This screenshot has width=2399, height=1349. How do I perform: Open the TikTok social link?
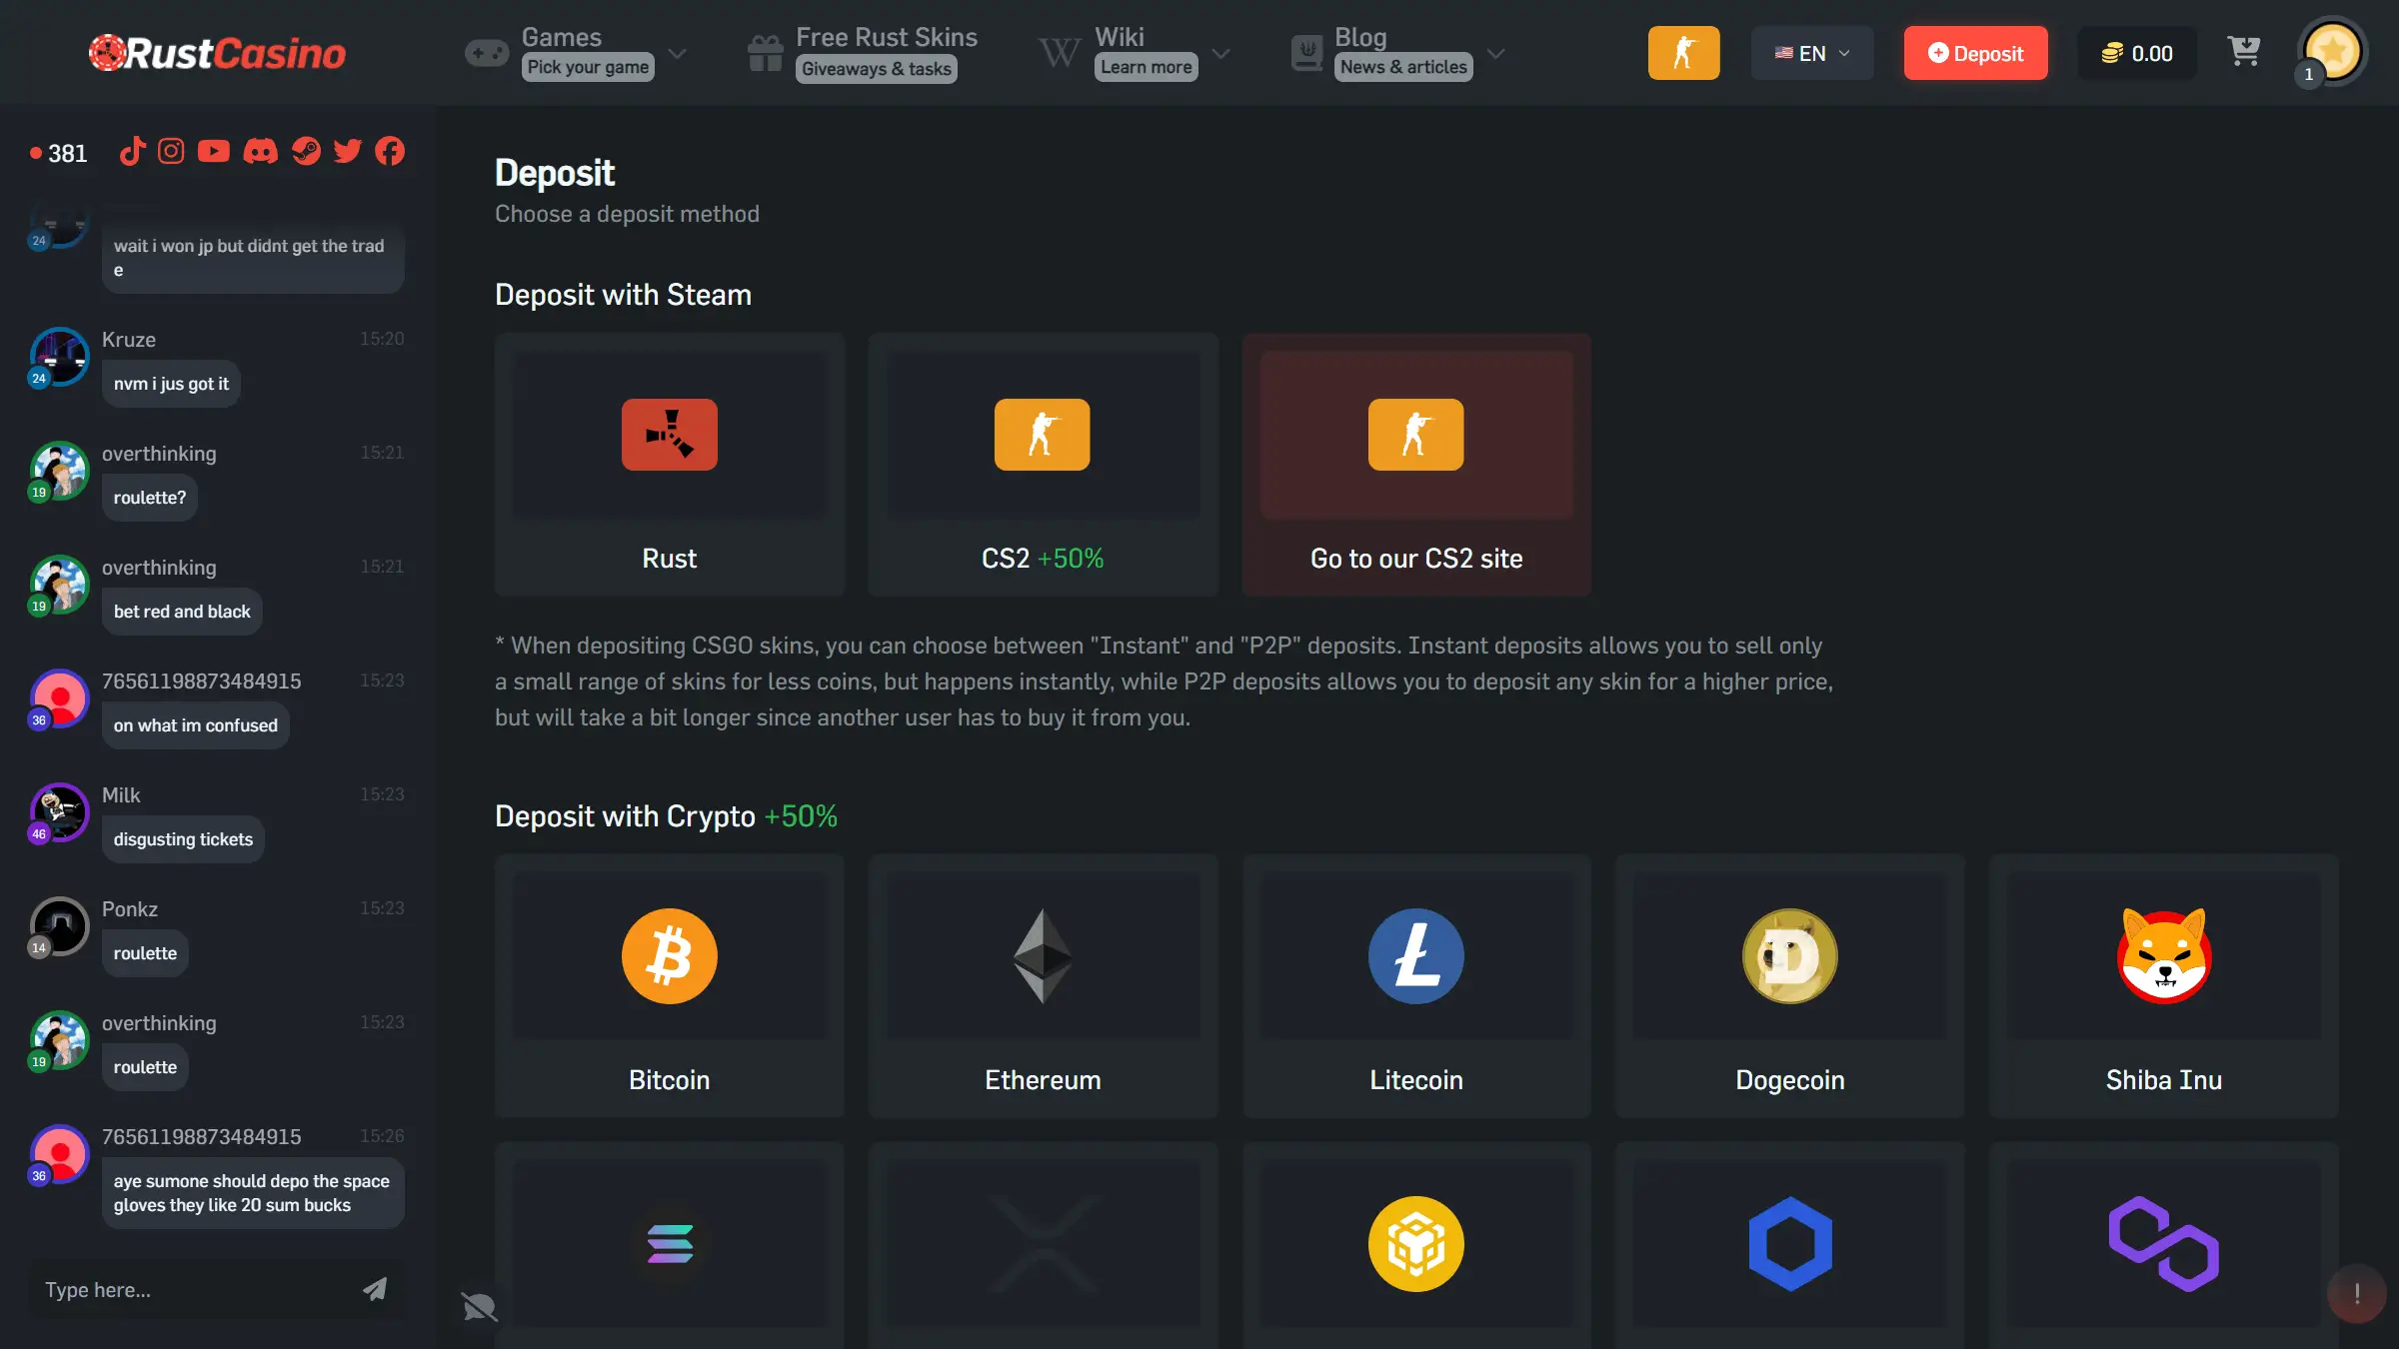click(x=133, y=152)
